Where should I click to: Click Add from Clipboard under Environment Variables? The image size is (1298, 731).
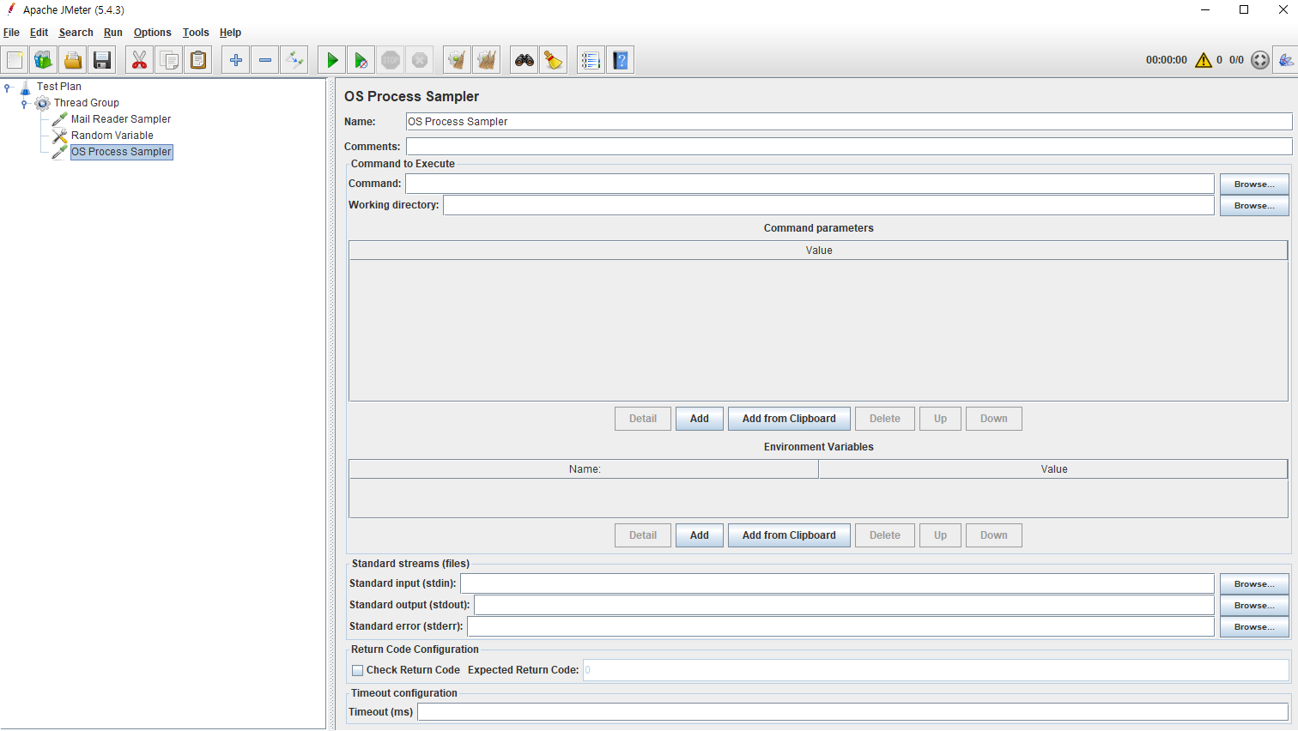point(789,535)
